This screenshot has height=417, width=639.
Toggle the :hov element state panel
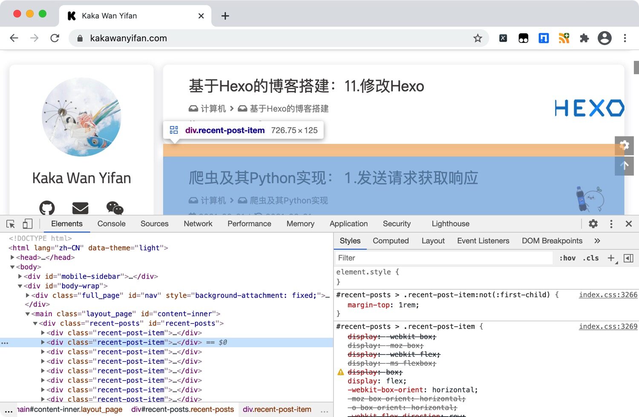pyautogui.click(x=567, y=258)
